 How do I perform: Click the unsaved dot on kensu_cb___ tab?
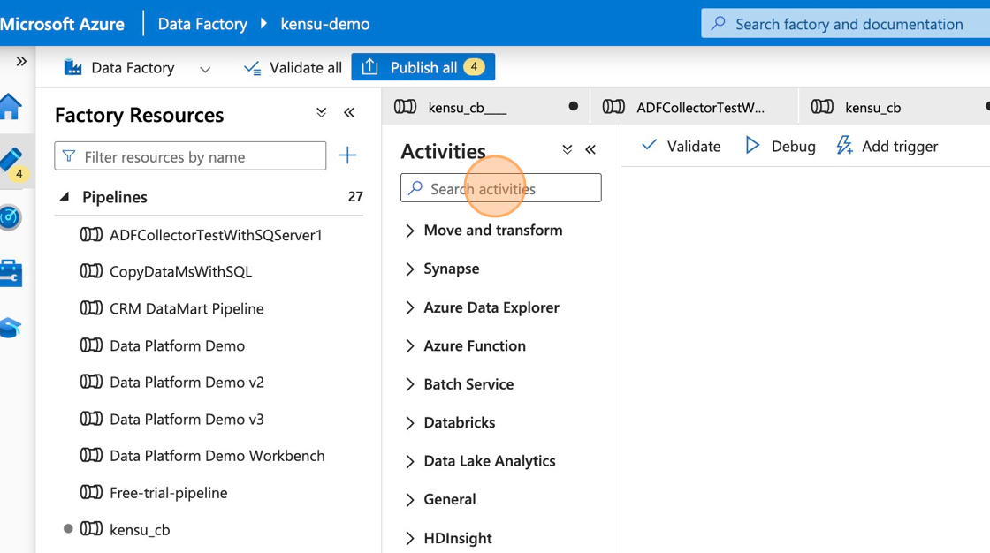pyautogui.click(x=574, y=106)
